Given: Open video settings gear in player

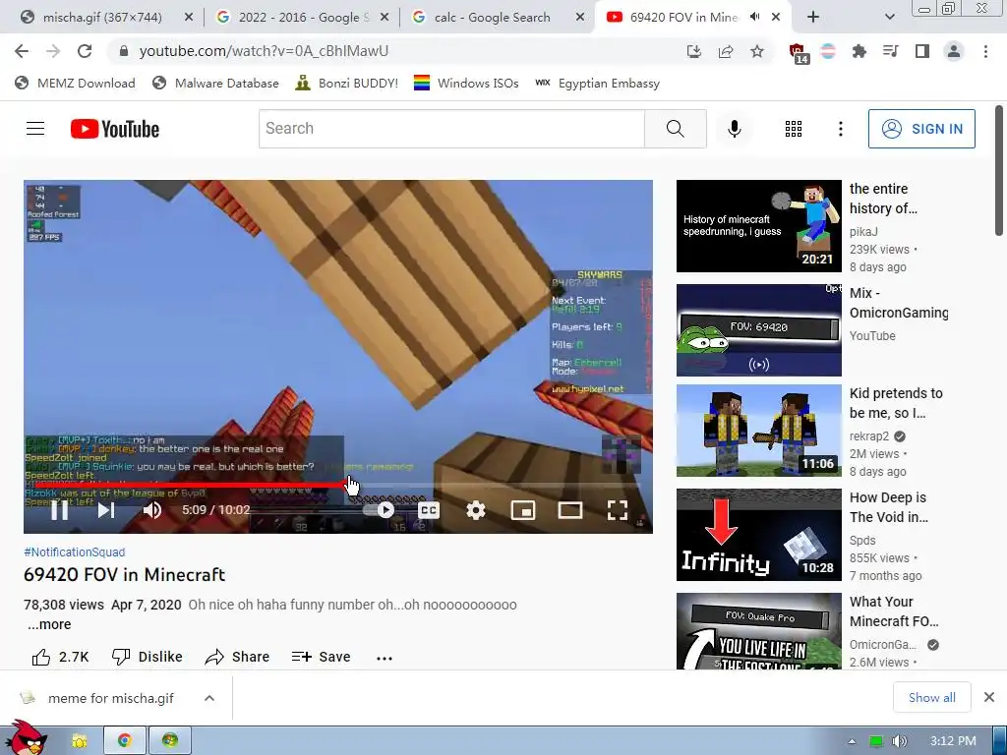Looking at the screenshot, I should click(x=475, y=510).
